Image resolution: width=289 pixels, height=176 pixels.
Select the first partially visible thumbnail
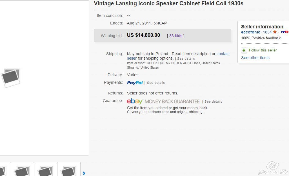point(3,169)
